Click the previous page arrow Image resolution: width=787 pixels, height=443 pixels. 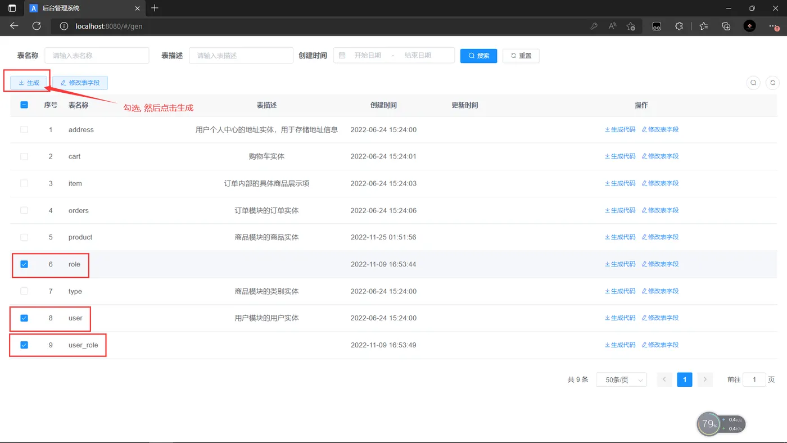(x=664, y=380)
